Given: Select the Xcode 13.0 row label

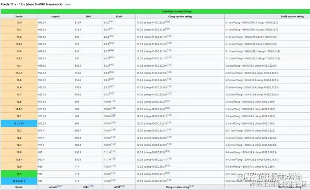Looking at the screenshot, I should 19,167.
